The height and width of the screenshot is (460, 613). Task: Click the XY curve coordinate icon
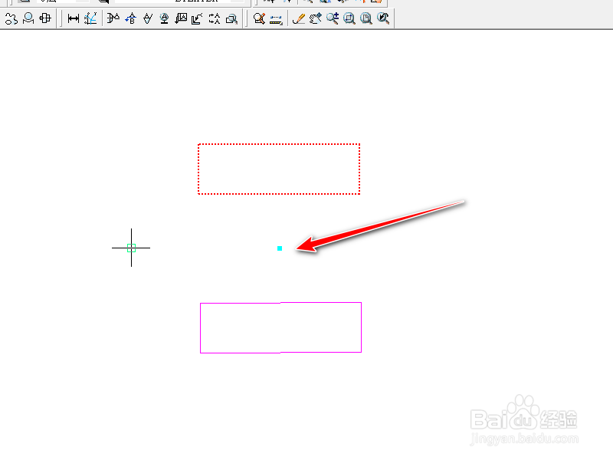pyautogui.click(x=90, y=18)
